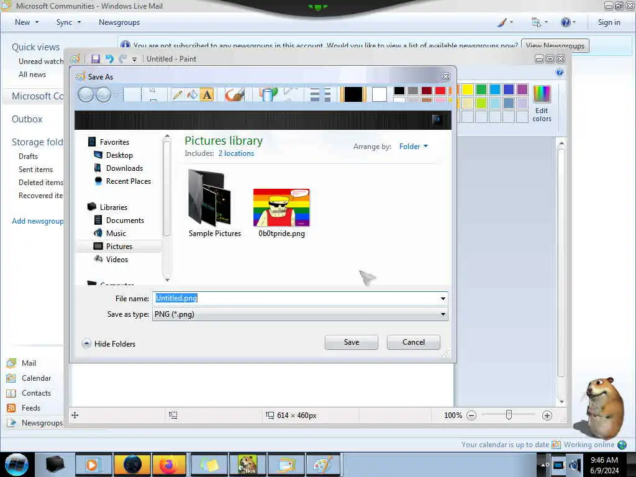The width and height of the screenshot is (636, 477).
Task: Open Firefox from the taskbar
Action: pos(169,465)
